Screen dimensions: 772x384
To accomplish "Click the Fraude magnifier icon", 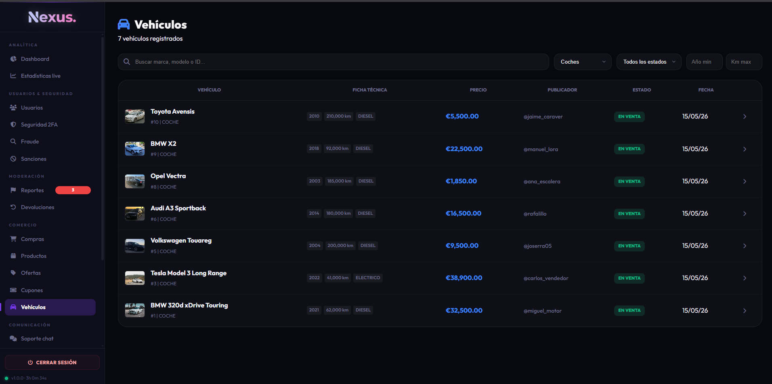I will click(x=13, y=141).
